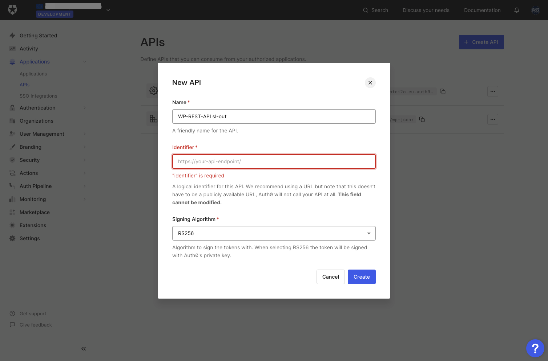548x361 pixels.
Task: Click the Activity chart icon
Action: [12, 49]
